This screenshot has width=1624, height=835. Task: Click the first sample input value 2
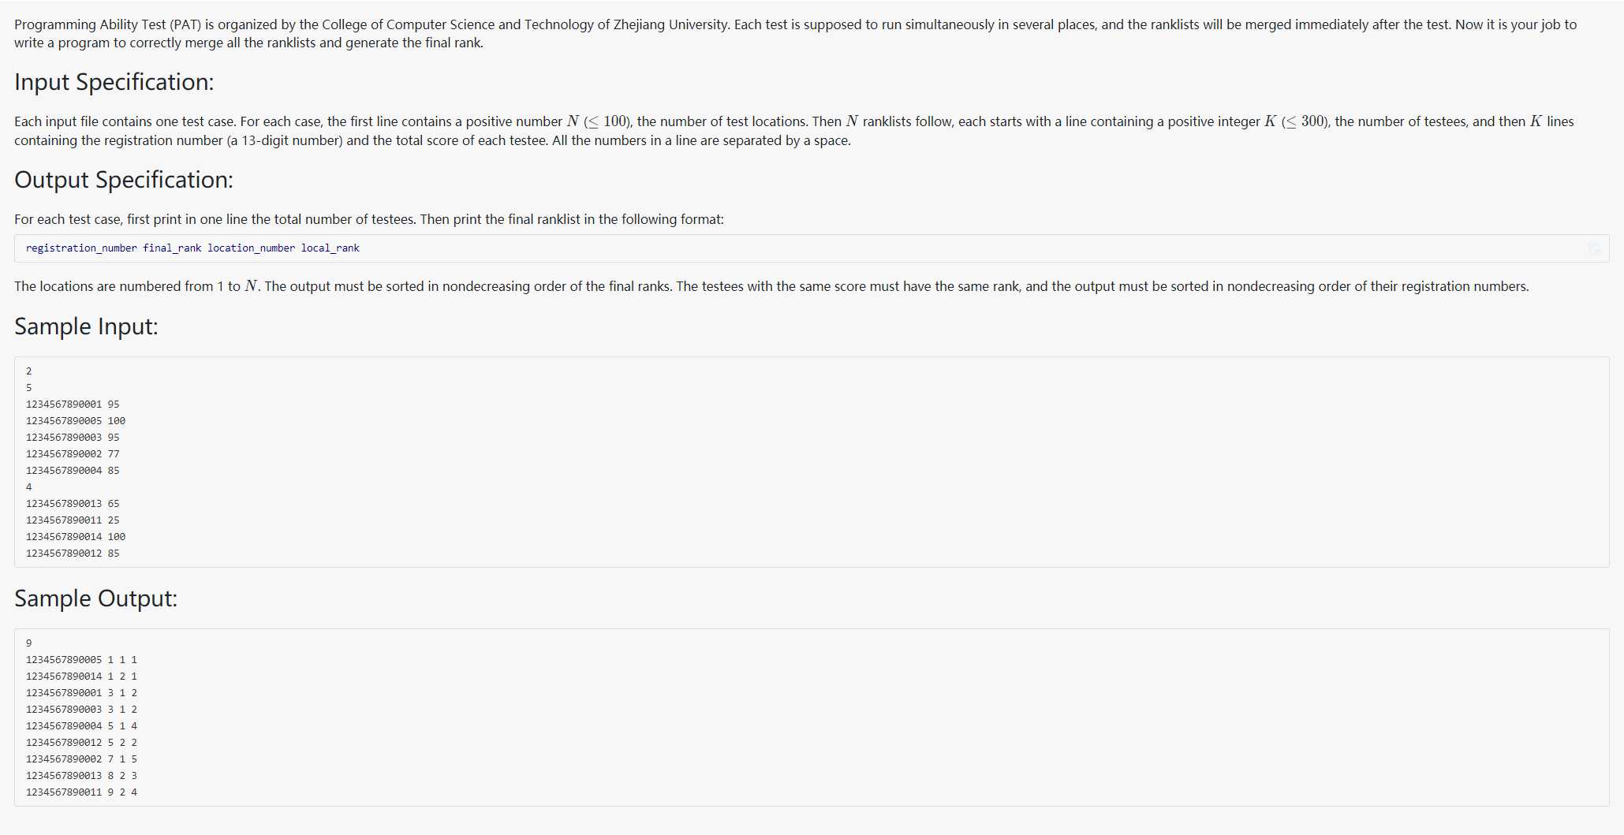click(x=29, y=371)
